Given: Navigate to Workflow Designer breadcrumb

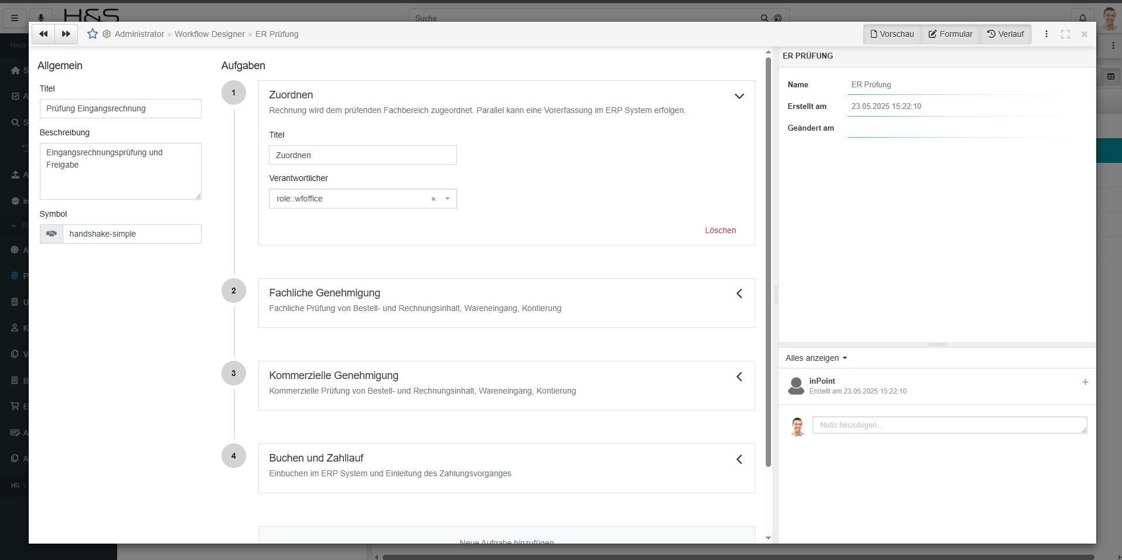Looking at the screenshot, I should [x=210, y=34].
